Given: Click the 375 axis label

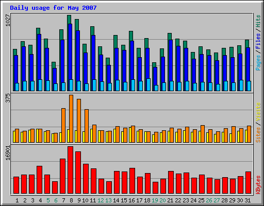Looking at the screenshot, I should point(8,98).
